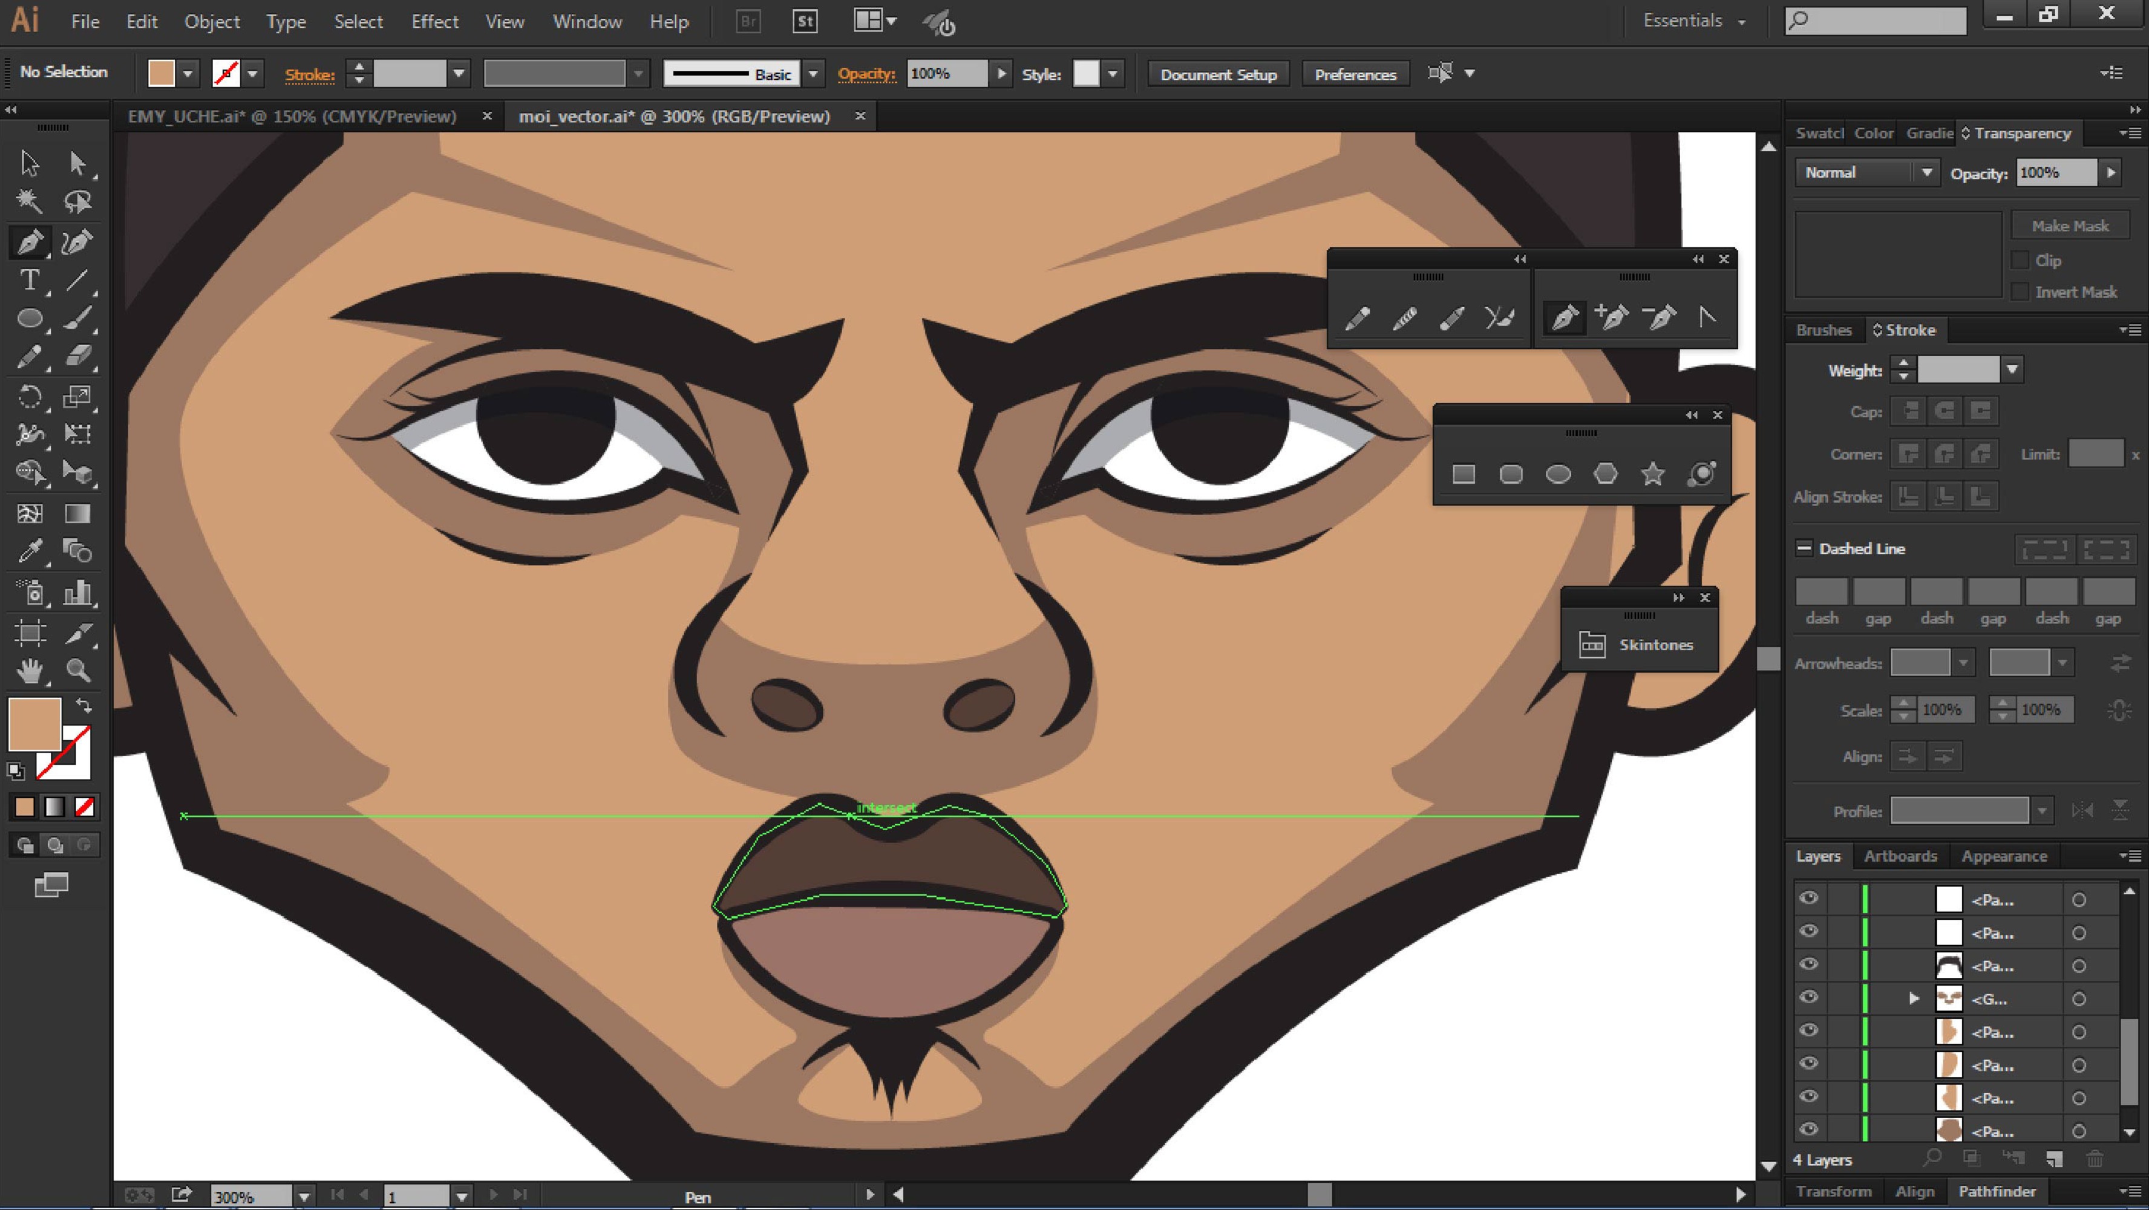Image resolution: width=2149 pixels, height=1210 pixels.
Task: Select the Magic Wand tool
Action: tap(29, 202)
